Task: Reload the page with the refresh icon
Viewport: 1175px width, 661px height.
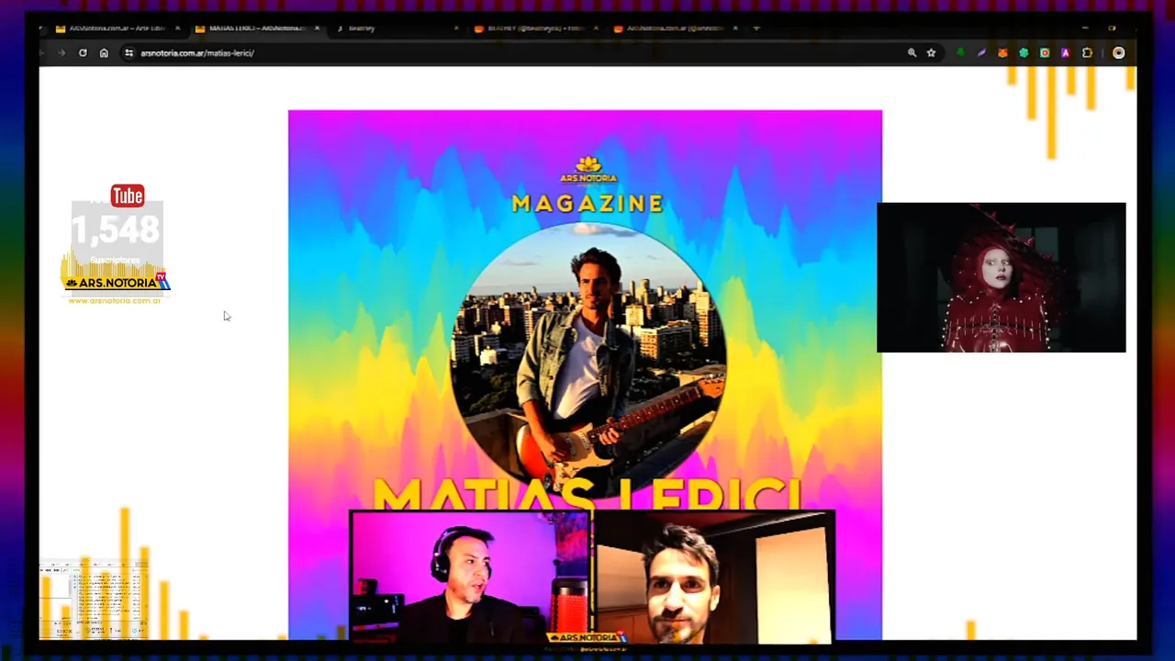Action: [83, 53]
